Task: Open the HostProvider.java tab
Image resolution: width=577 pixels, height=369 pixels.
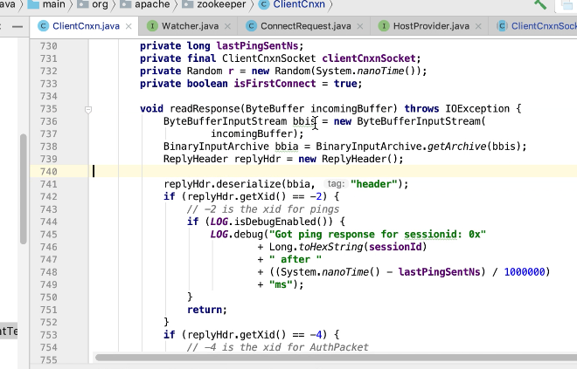Action: click(431, 26)
